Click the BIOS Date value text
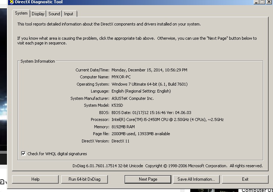This screenshot has width=273, height=192. pos(151,113)
